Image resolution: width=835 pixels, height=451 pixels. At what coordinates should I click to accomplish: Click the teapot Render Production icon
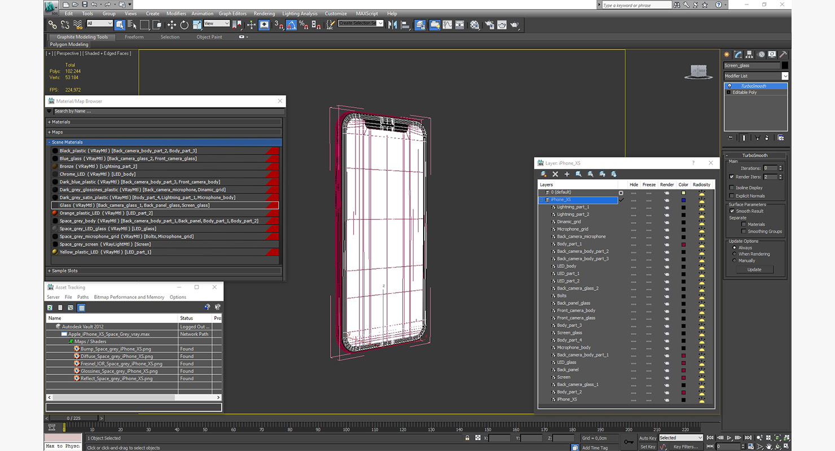[515, 25]
